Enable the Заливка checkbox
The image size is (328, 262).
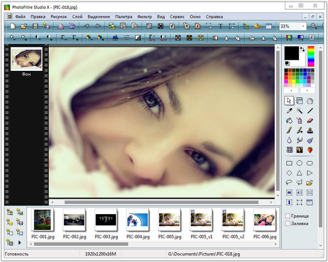click(x=288, y=223)
